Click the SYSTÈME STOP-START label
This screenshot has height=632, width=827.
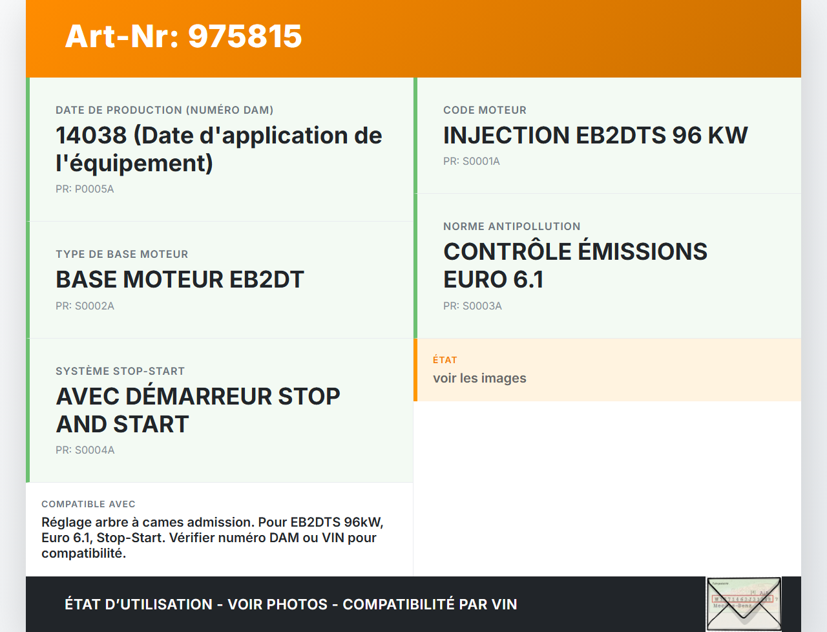(120, 372)
